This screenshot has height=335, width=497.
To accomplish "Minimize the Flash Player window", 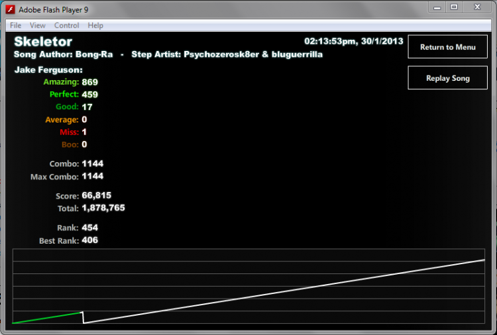I will (x=437, y=7).
